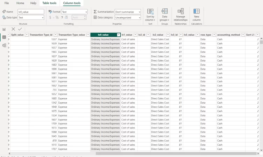263x157 pixels.
Task: Apply currency format symbol
Action: [50, 17]
